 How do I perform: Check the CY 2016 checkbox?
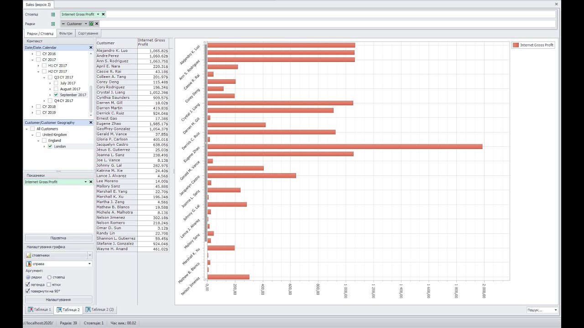coord(38,54)
